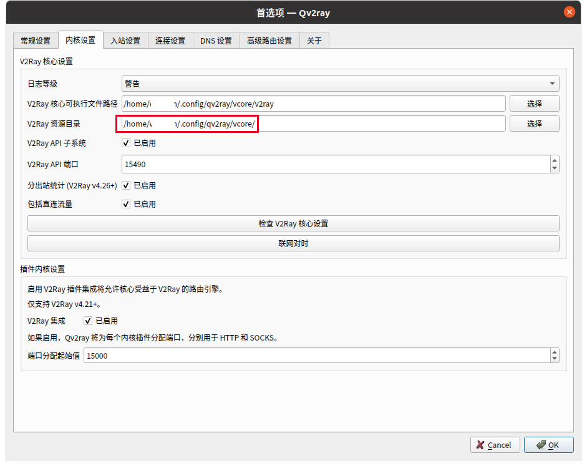Image resolution: width=587 pixels, height=466 pixels.
Task: Toggle the 分出站统计 checkbox
Action: coord(126,185)
